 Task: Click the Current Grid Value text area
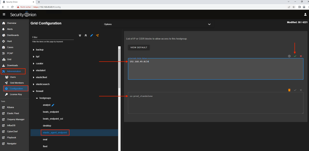[216, 69]
